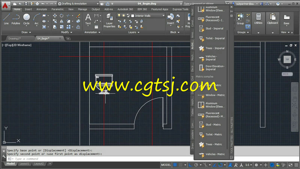Click the Workspace Switching gear in status bar
300x169 pixels.
coord(256,165)
